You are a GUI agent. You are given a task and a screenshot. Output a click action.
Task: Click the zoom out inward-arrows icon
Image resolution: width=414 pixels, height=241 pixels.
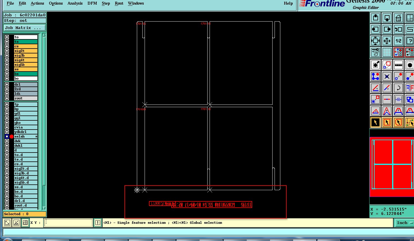pyautogui.click(x=387, y=41)
